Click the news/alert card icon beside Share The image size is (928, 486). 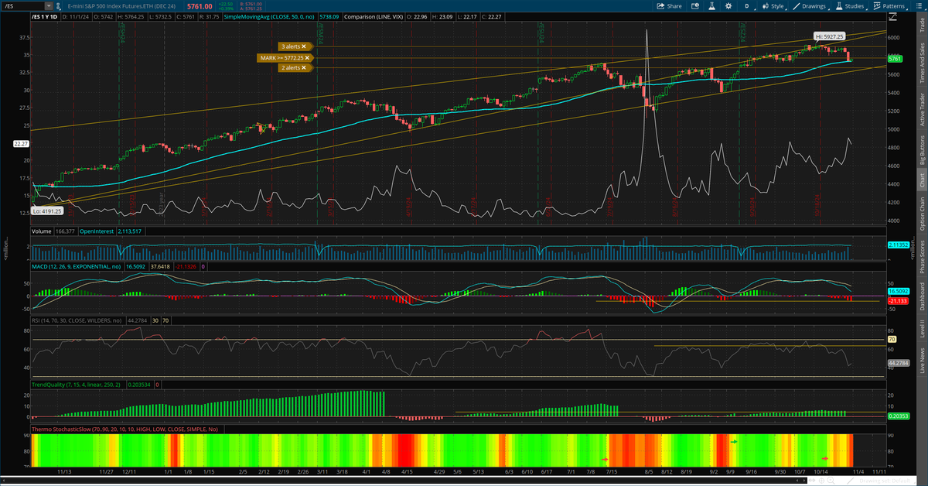[x=695, y=5]
